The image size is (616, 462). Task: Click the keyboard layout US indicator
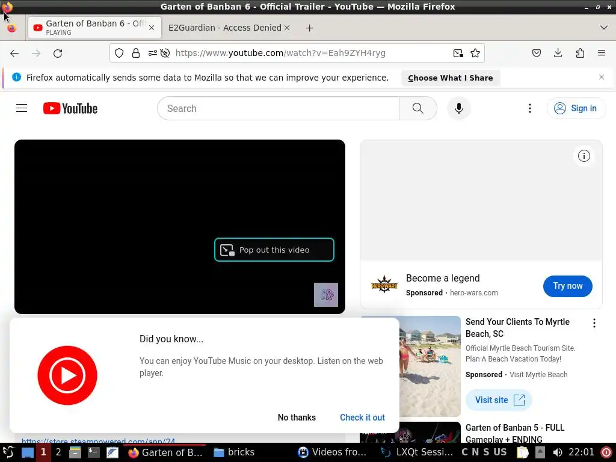(x=500, y=452)
